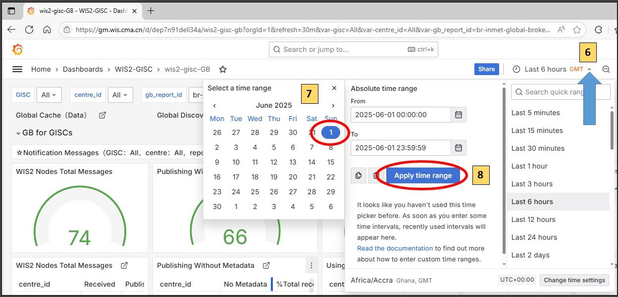Go to next month in calendar
Viewport: 618px width, 297px height.
pos(333,105)
